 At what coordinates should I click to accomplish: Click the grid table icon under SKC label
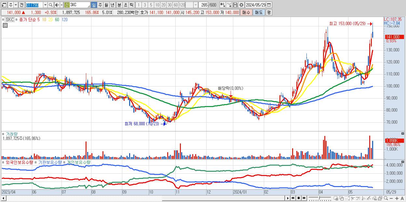(5, 25)
